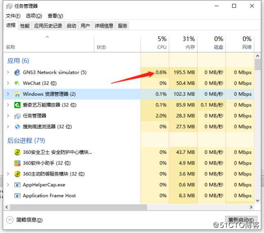Click the 简略信息(D) link
The height and width of the screenshot is (233, 264).
(29, 220)
